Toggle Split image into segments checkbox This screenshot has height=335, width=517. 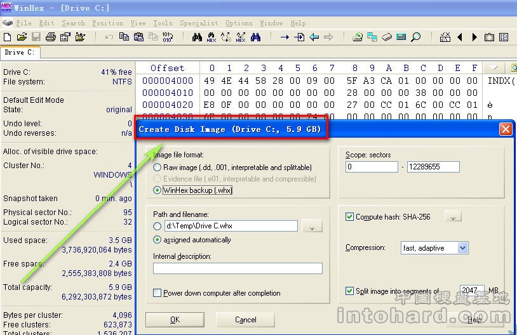(x=349, y=291)
